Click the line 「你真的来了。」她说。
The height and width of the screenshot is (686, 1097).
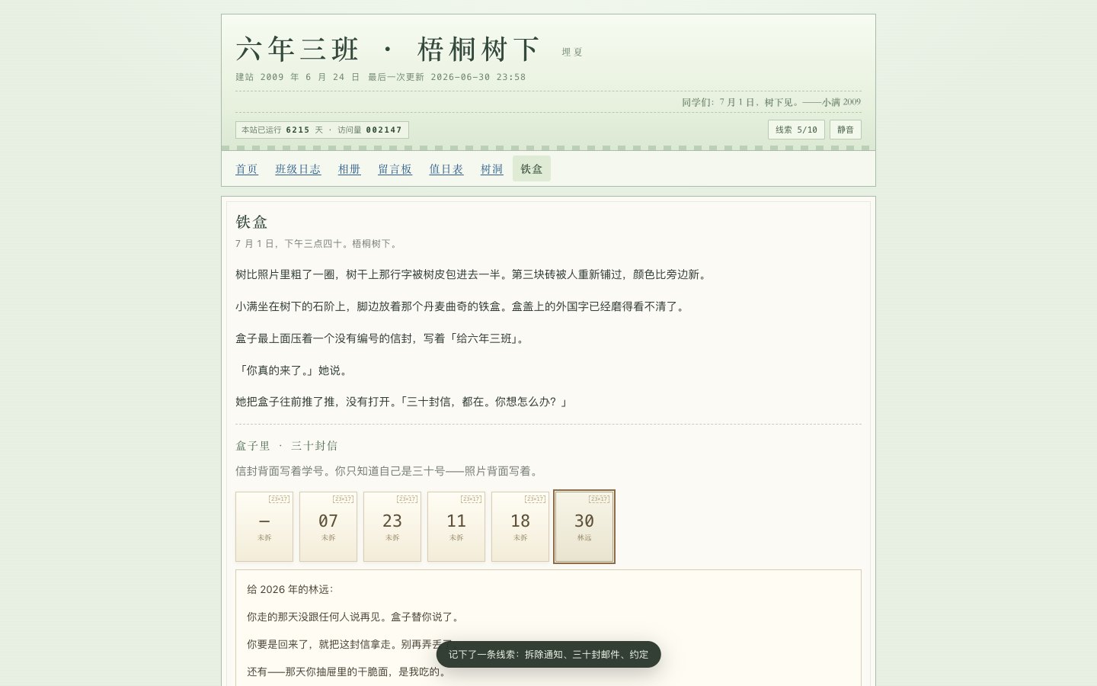pos(293,370)
